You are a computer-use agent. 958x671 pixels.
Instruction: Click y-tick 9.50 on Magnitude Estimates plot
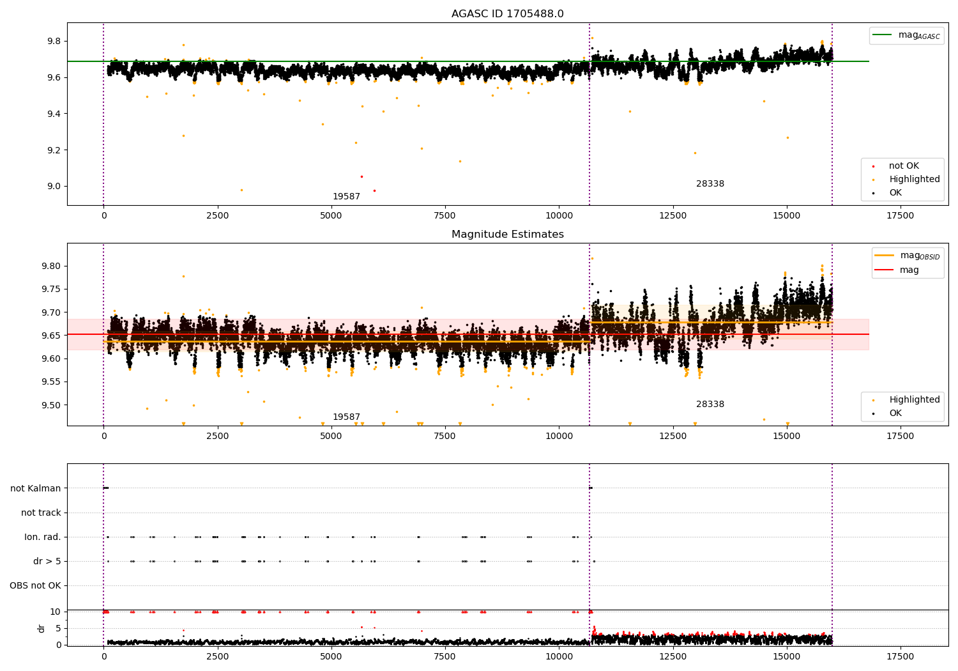51,405
